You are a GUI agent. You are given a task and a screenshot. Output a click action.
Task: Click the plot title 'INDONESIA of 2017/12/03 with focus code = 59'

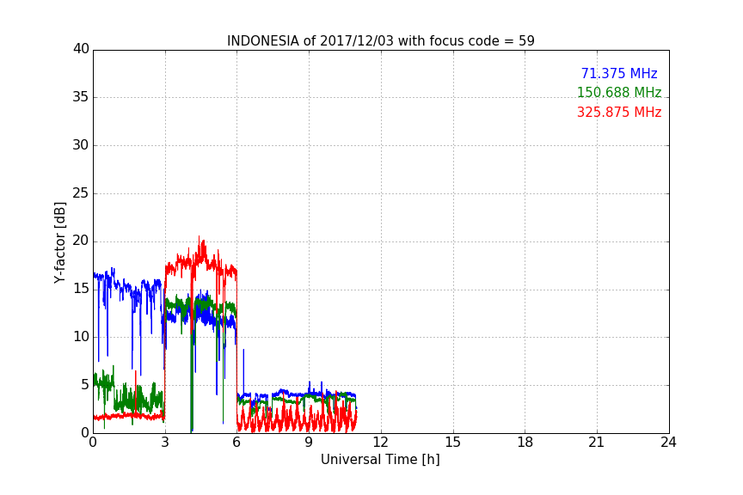pyautogui.click(x=380, y=41)
